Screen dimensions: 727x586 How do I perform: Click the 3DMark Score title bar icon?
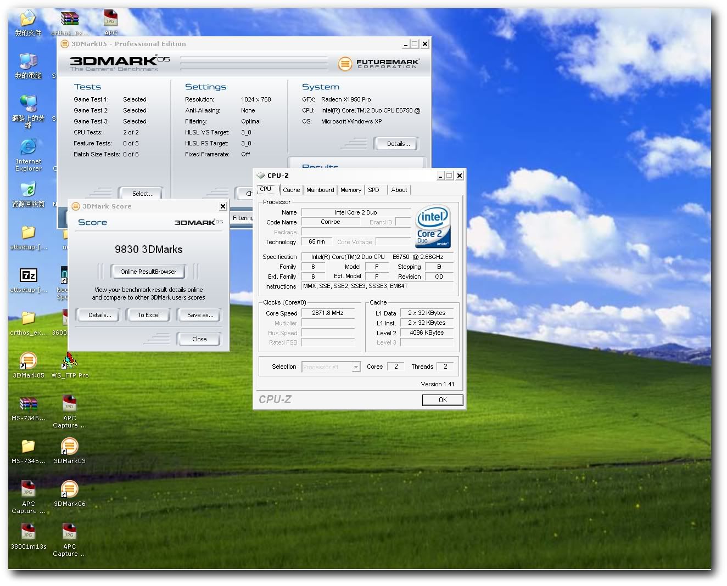click(x=76, y=206)
